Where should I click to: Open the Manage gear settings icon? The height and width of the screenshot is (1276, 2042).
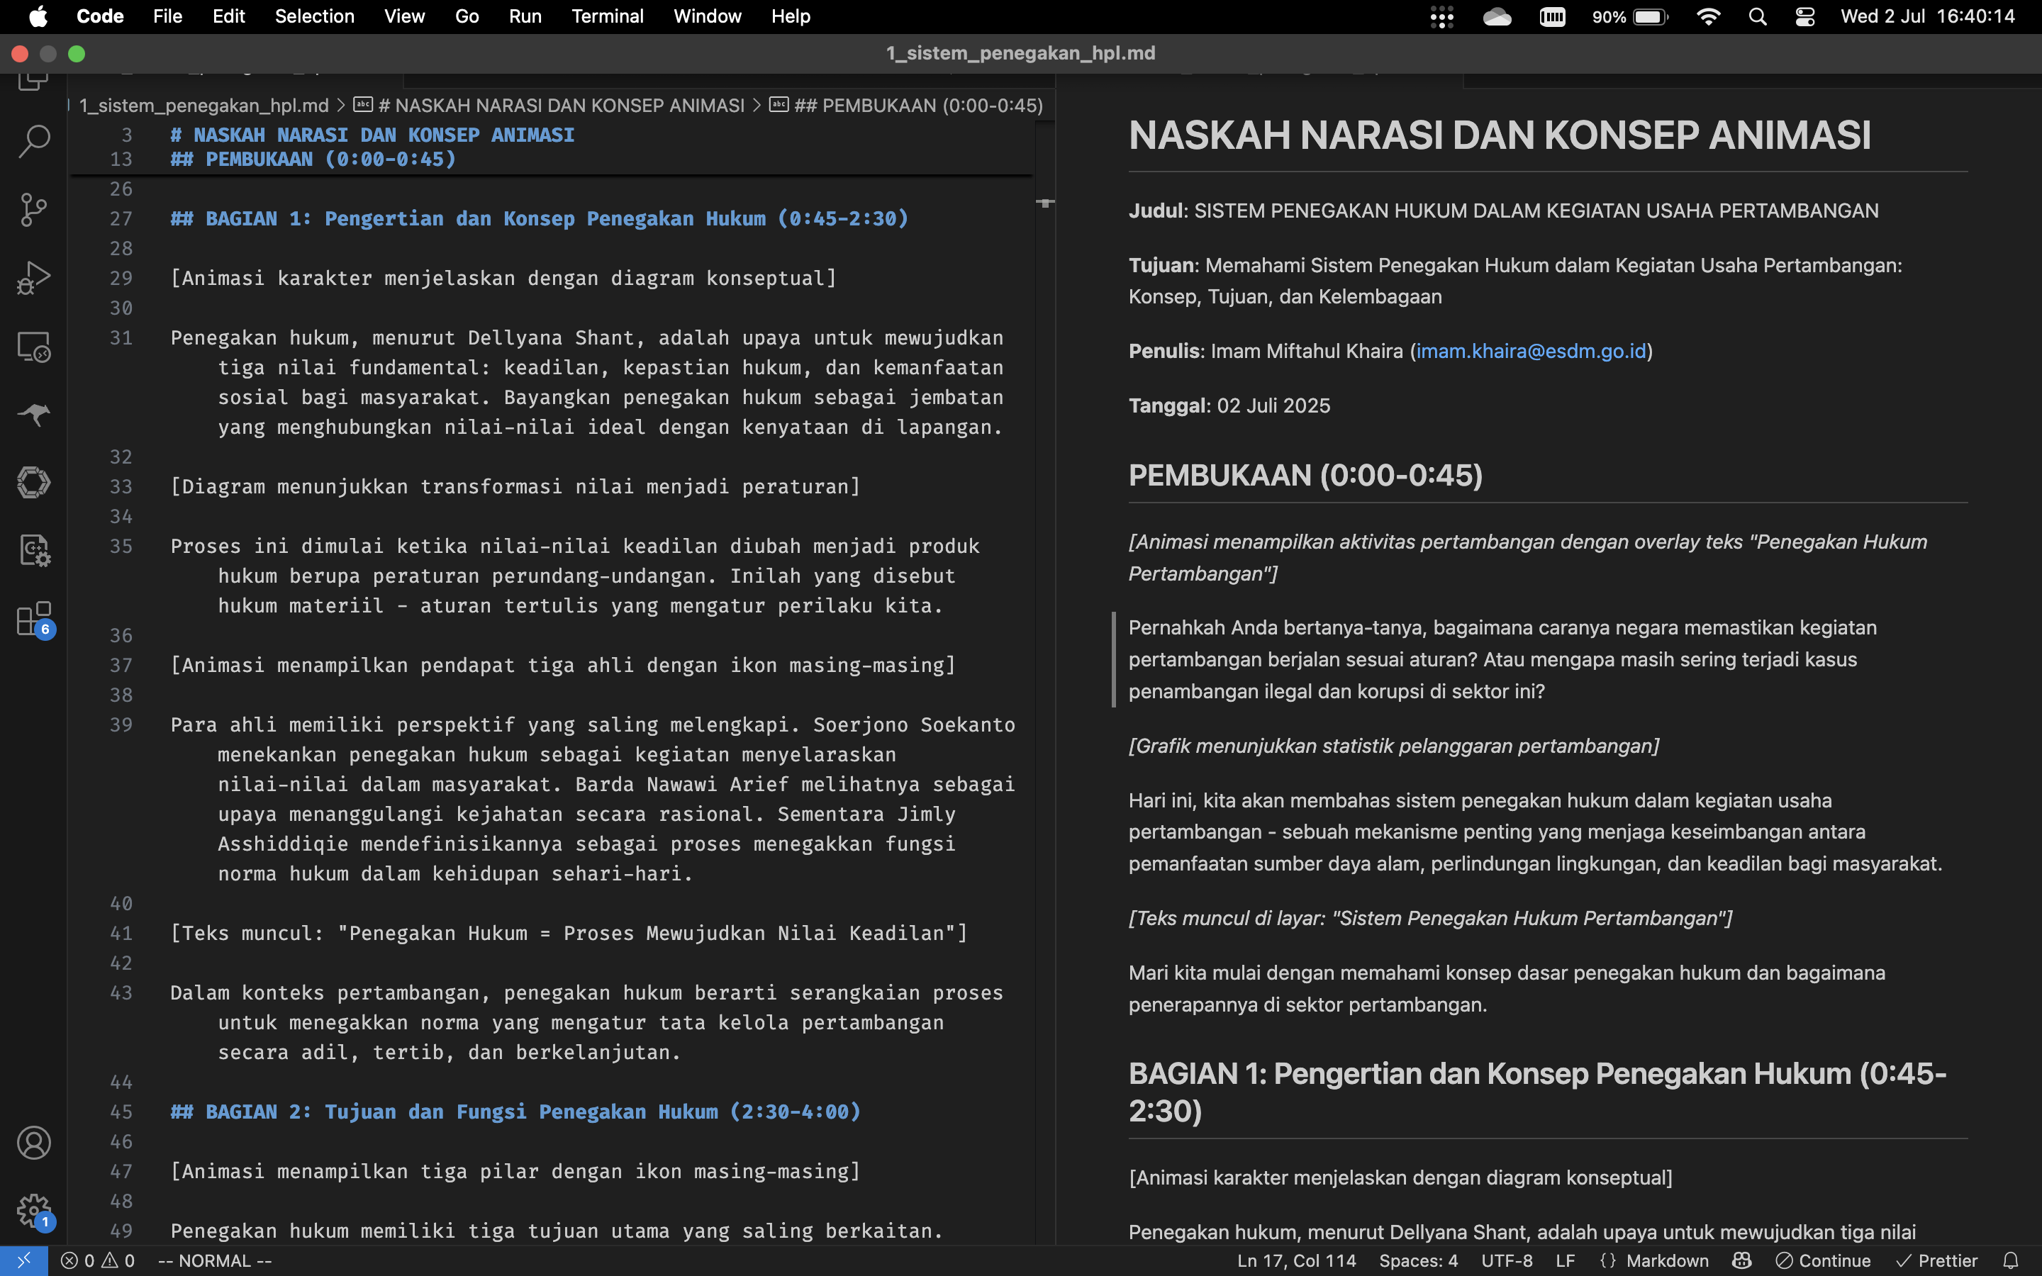pyautogui.click(x=34, y=1211)
